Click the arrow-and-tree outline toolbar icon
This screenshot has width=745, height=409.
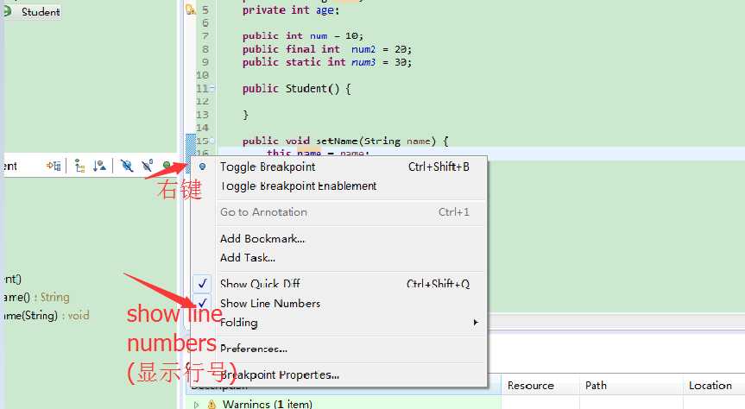[54, 166]
